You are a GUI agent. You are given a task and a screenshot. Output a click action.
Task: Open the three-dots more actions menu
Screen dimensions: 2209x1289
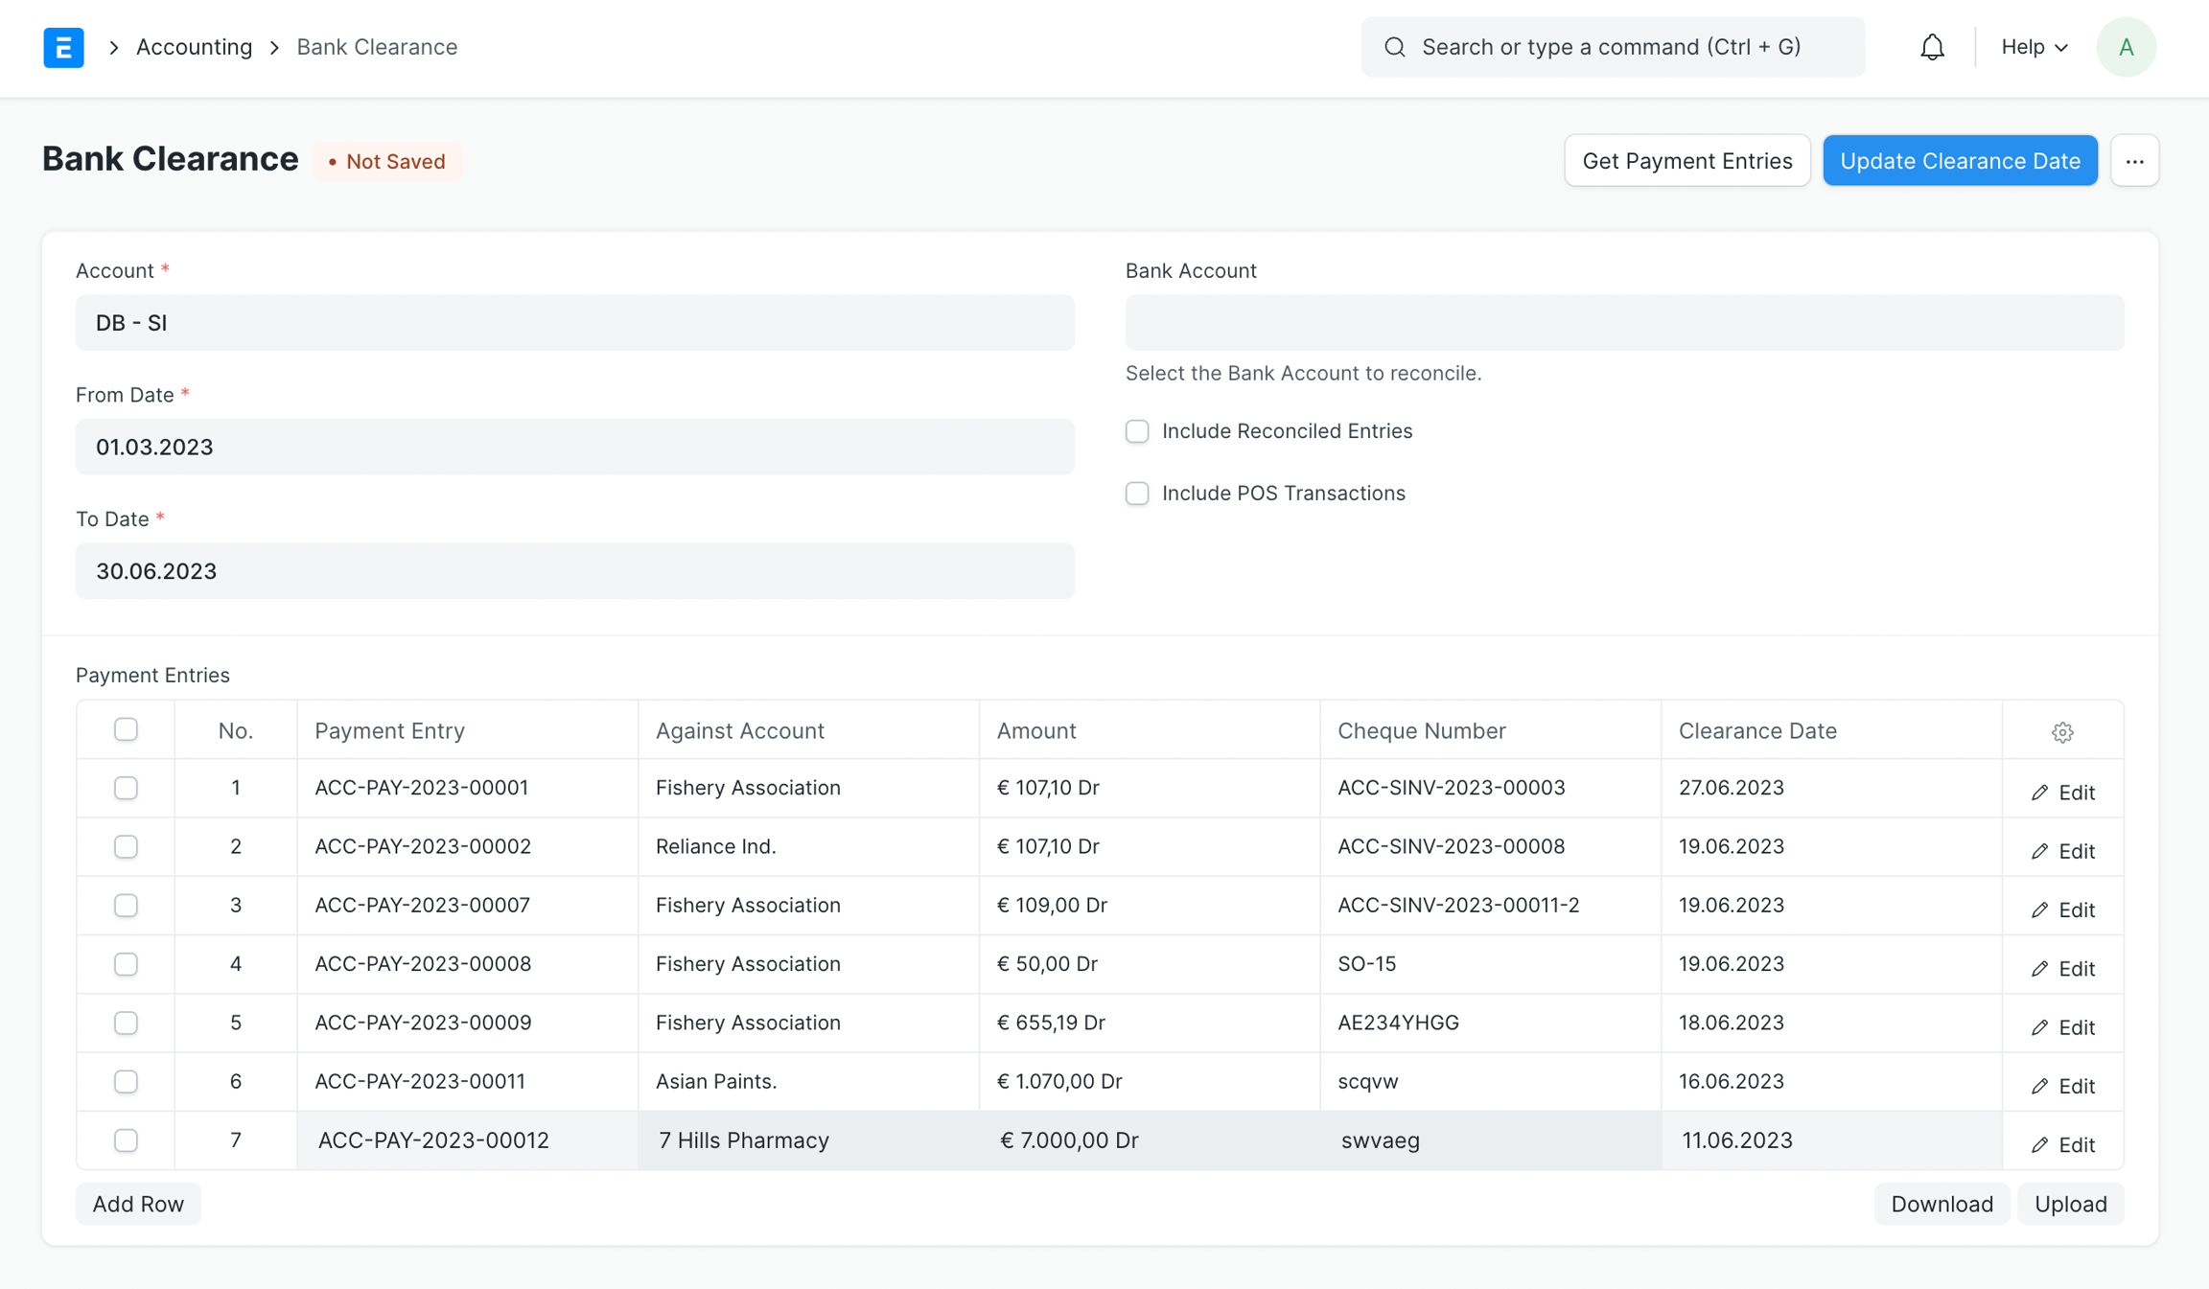pyautogui.click(x=2134, y=161)
